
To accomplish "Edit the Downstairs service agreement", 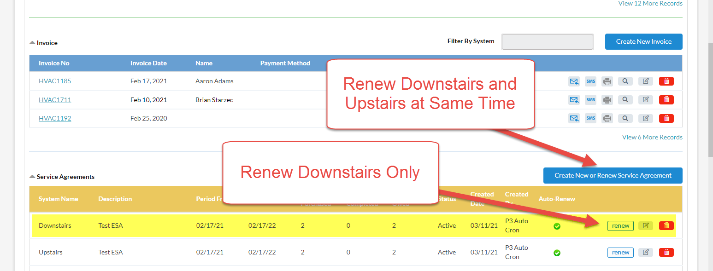I will [x=645, y=225].
